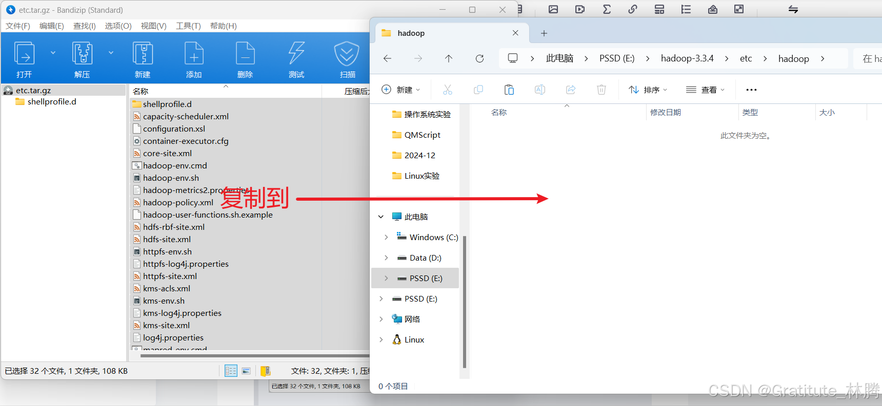
Task: Close the hadoop tab in Explorer
Action: (515, 33)
